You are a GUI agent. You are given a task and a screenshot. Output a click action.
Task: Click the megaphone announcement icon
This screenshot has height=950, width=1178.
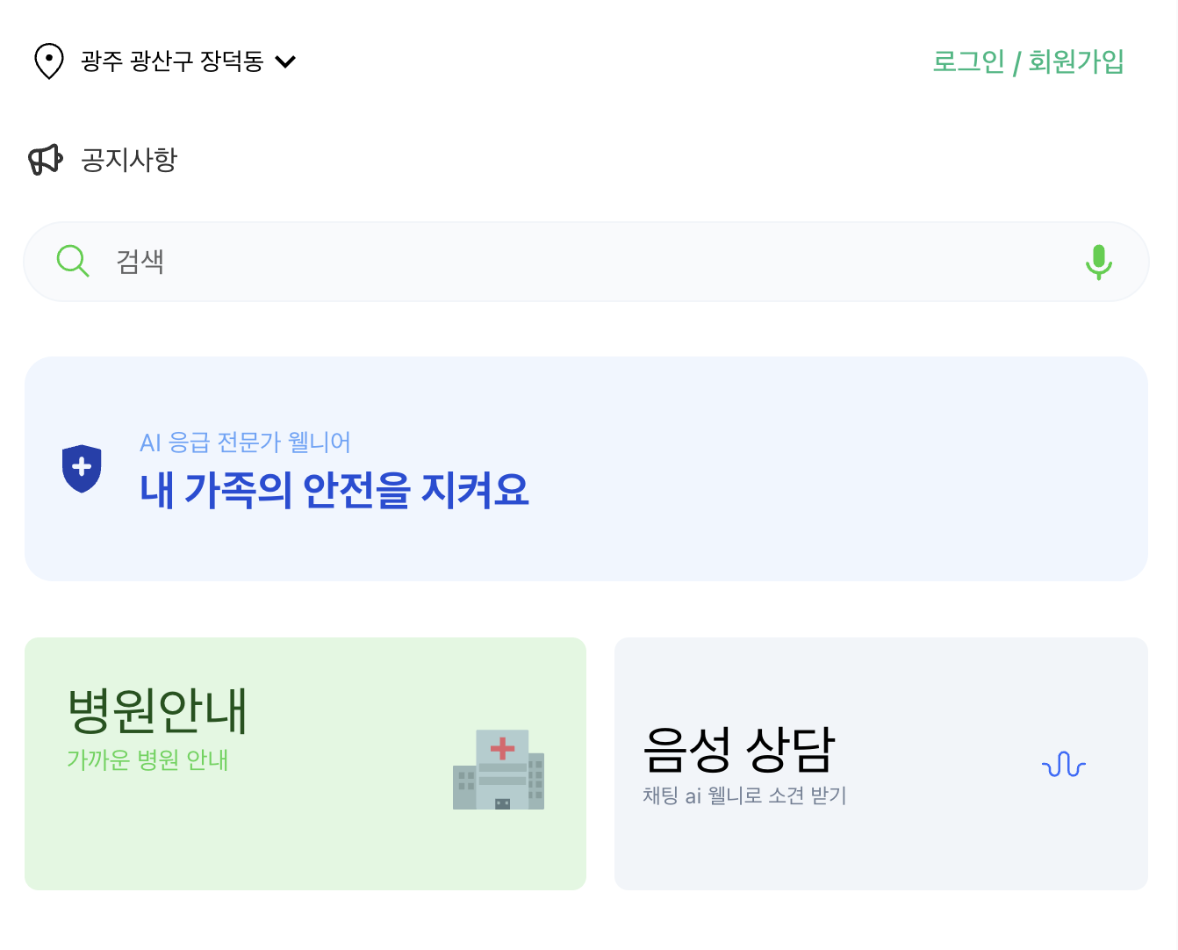(46, 159)
